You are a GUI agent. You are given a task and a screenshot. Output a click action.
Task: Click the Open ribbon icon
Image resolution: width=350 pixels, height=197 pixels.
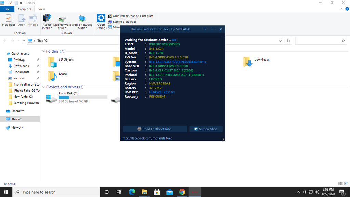coord(22,20)
